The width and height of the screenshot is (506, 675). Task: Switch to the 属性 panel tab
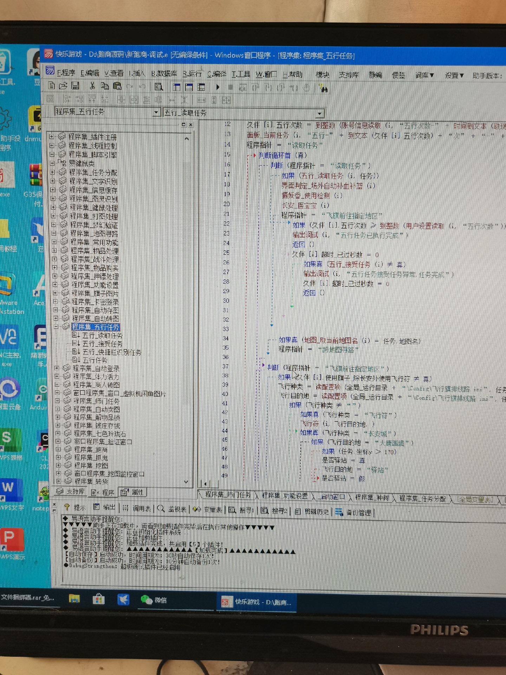(x=132, y=492)
